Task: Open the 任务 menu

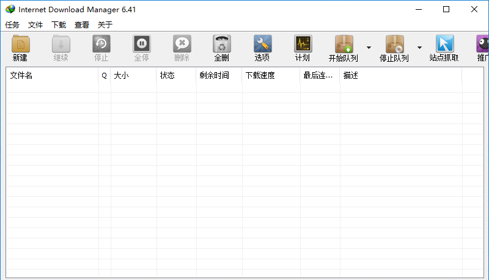Action: 12,24
